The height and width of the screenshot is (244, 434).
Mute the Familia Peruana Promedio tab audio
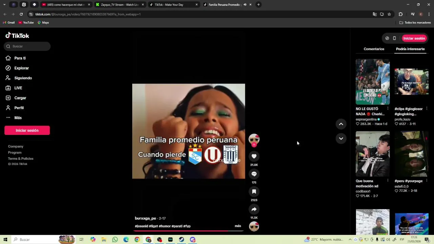tap(245, 5)
